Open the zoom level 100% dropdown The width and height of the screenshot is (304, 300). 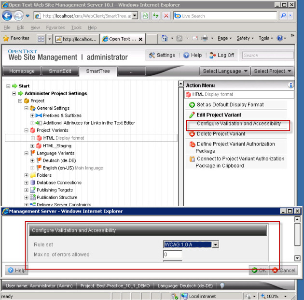click(x=285, y=296)
